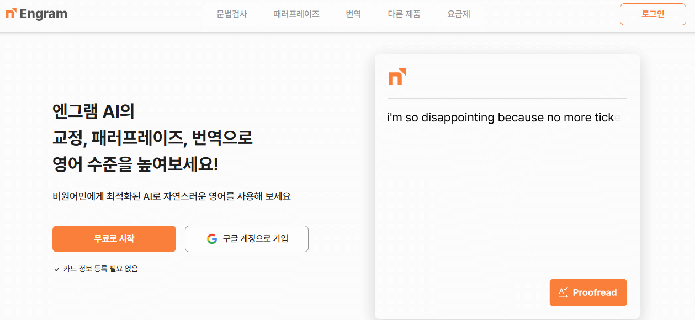Open the 문법검사 grammar check page

pyautogui.click(x=231, y=14)
